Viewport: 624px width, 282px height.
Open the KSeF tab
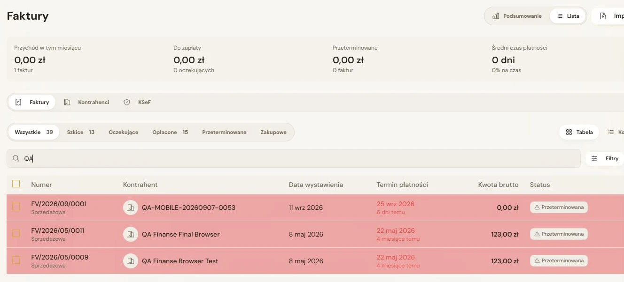pyautogui.click(x=137, y=102)
